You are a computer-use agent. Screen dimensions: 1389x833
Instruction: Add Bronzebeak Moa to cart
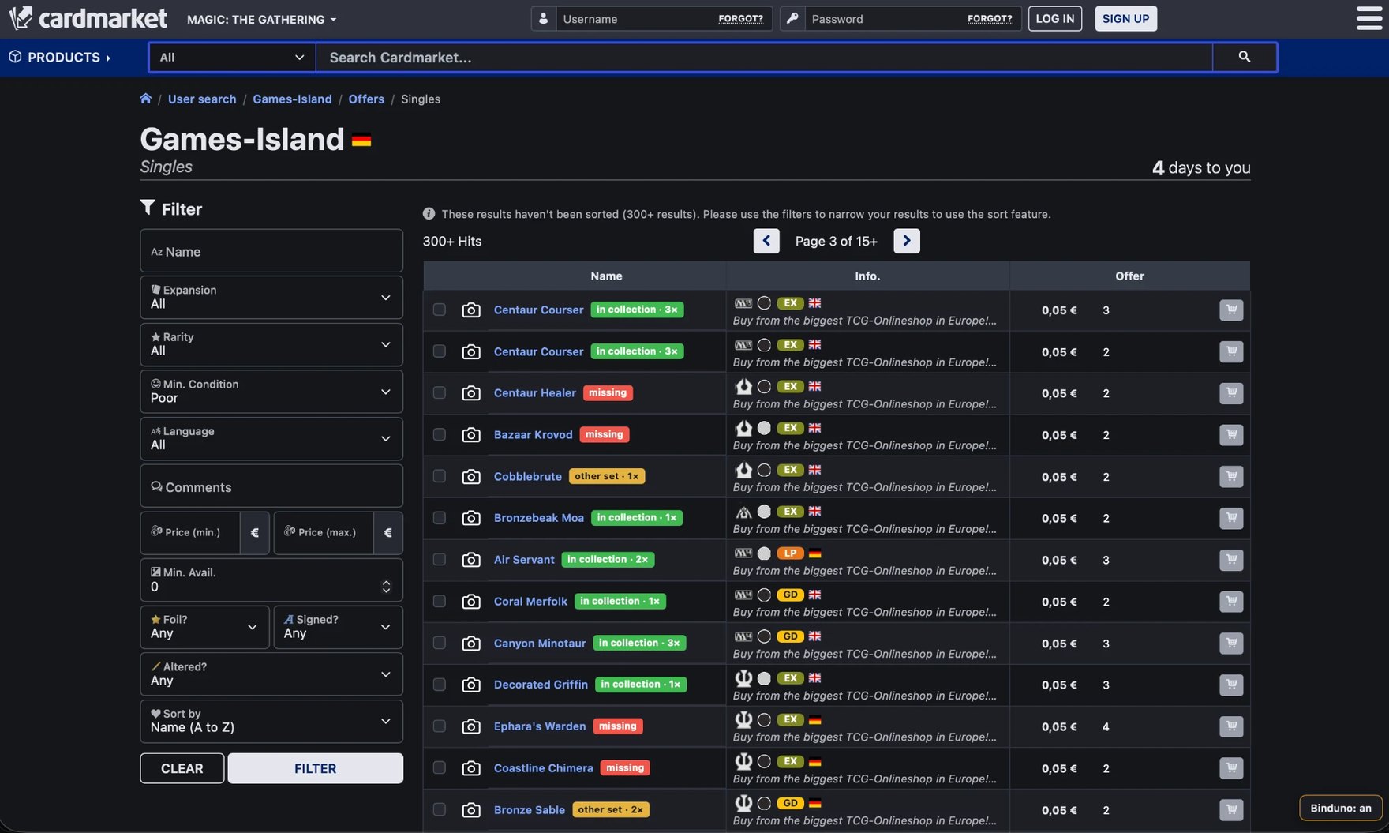pos(1231,518)
